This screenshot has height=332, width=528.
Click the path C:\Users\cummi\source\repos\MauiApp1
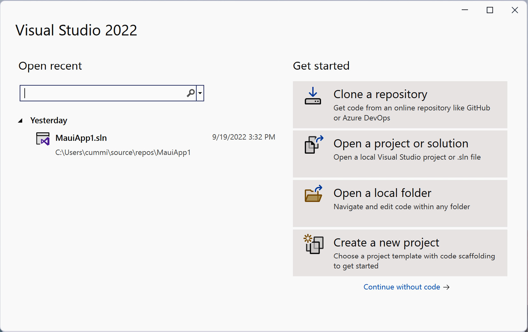click(123, 152)
